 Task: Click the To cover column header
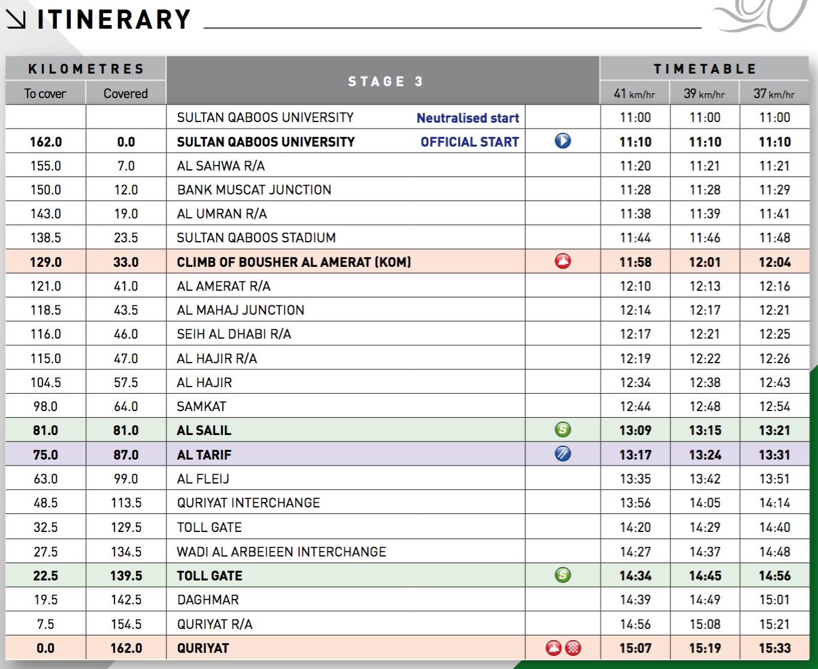(x=46, y=94)
